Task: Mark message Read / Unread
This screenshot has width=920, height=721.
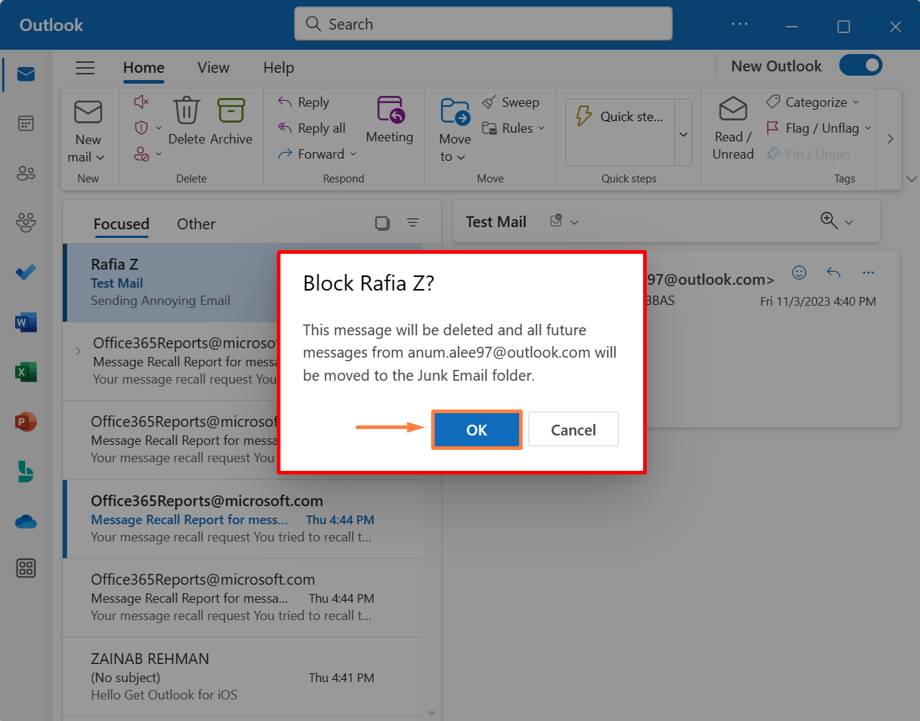Action: 733,129
